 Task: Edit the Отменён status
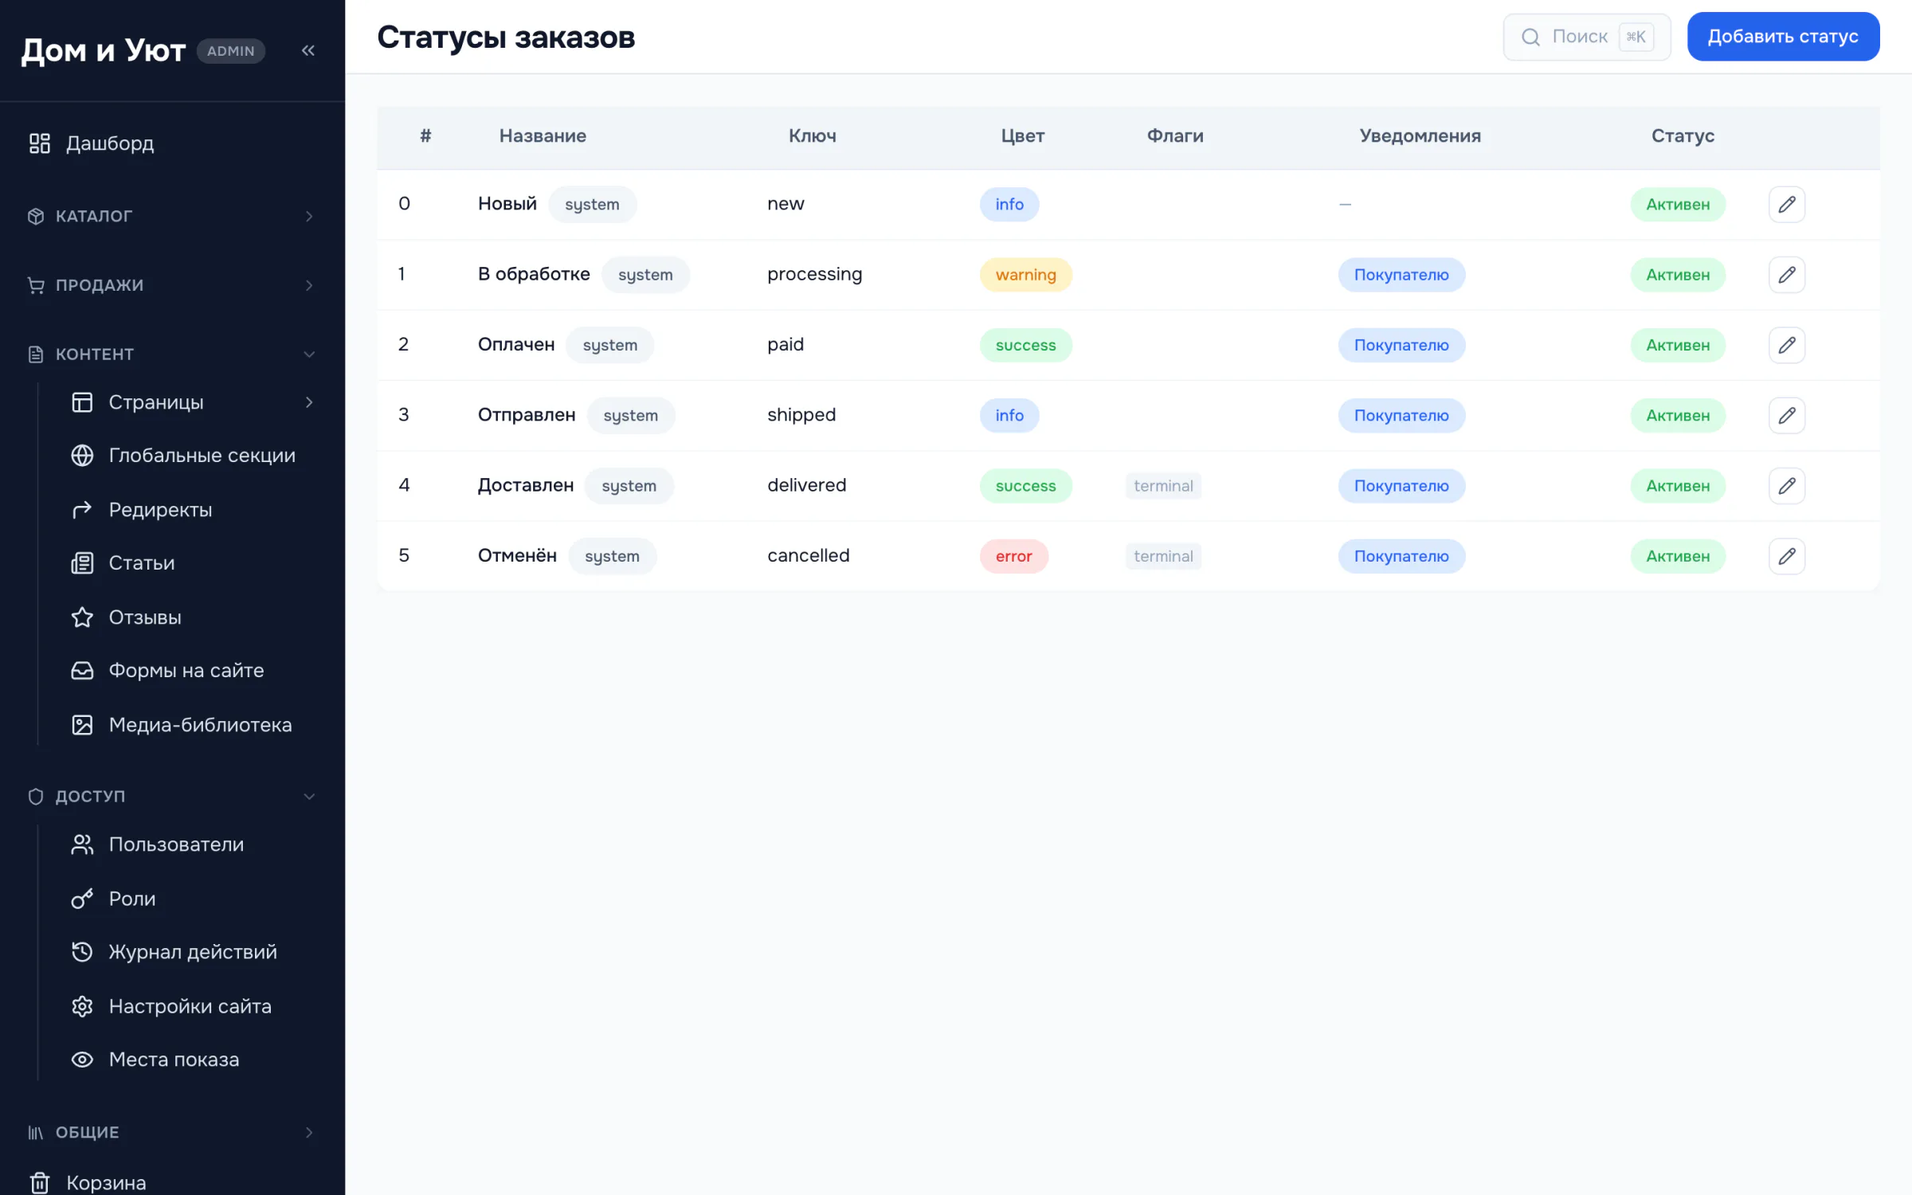pyautogui.click(x=1787, y=556)
